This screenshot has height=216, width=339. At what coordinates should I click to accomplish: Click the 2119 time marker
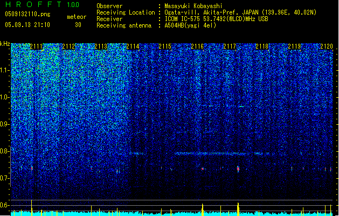click(x=294, y=46)
